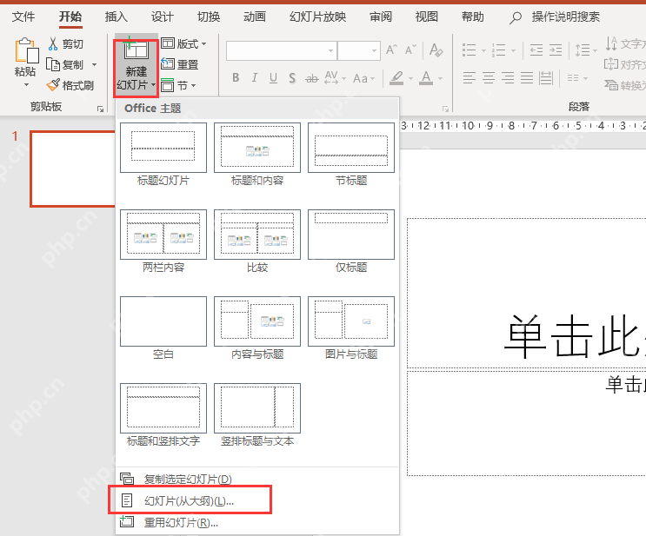Decrease list indent level
This screenshot has width=646, height=536.
coord(536,50)
